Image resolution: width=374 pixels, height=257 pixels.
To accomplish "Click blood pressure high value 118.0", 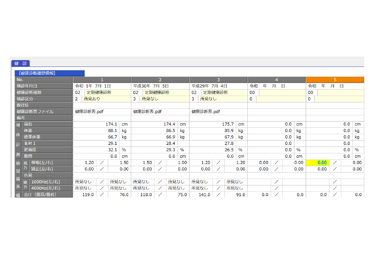I will (x=143, y=195).
